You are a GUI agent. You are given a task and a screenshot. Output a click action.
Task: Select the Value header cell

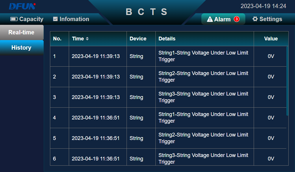(x=271, y=38)
